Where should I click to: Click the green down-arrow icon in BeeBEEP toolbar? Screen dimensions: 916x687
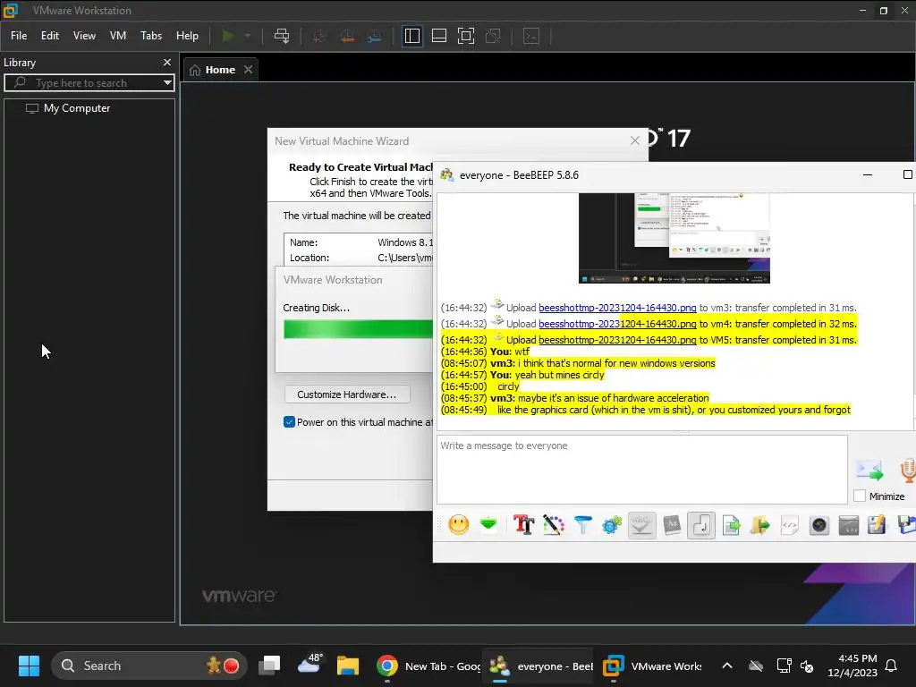(x=488, y=524)
